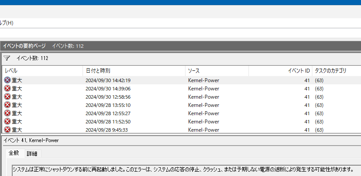
Task: Click イベント数: 112 next to filter icon
Action: [x=32, y=58]
